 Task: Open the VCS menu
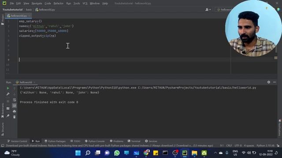point(85,4)
